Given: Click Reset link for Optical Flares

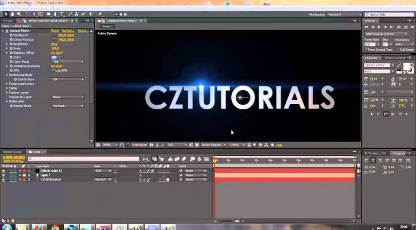Looking at the screenshot, I should point(55,31).
